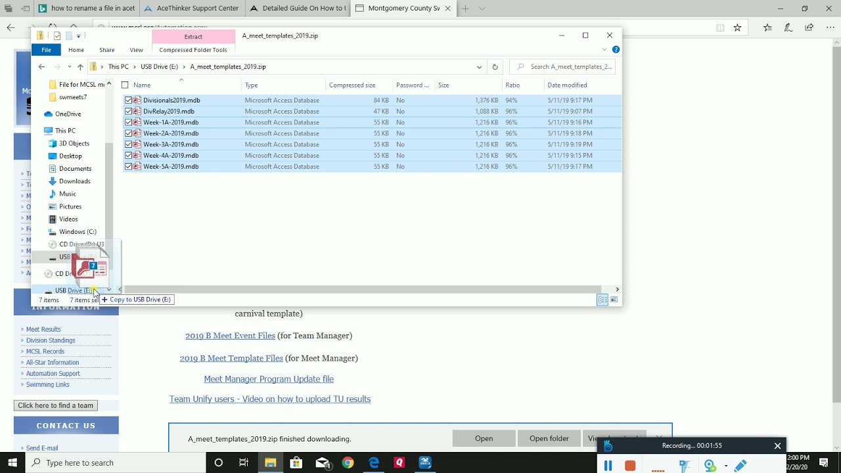Uncheck DivRelay2019.mdb checkbox
Screen dimensions: 841x473
pos(128,112)
